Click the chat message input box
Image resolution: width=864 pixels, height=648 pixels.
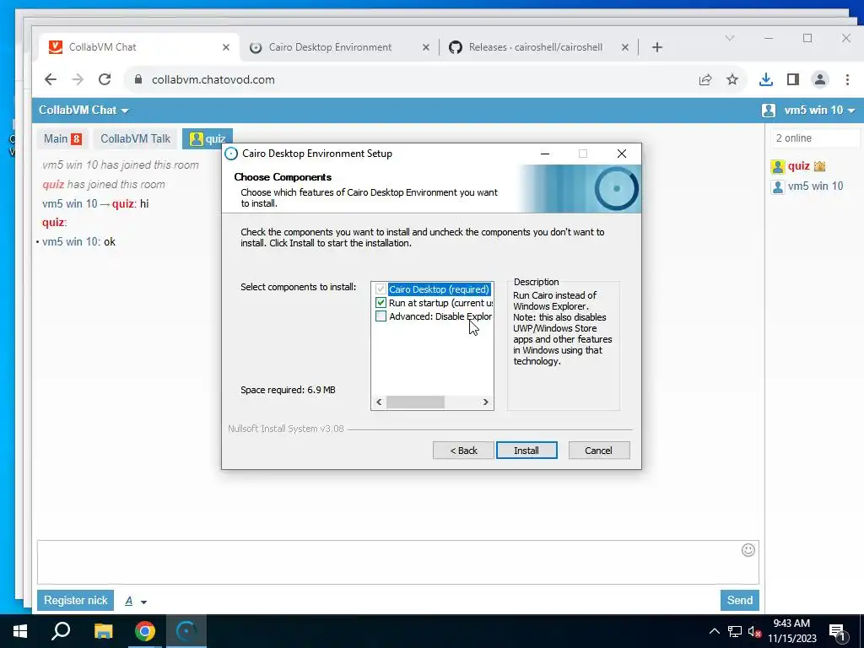pos(398,562)
